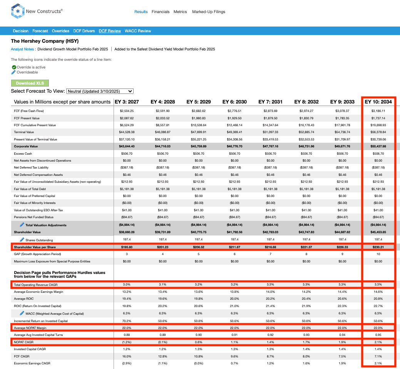
Task: Click the Shareholder Value per Share label
Action: pyautogui.click(x=35, y=247)
